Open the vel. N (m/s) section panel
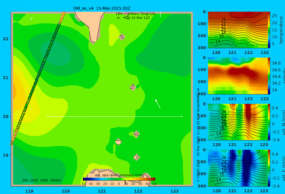The height and width of the screenshot is (194, 285). (x=238, y=122)
